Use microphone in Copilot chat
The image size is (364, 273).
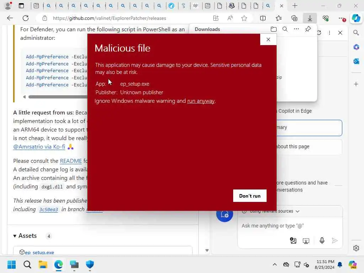(322, 241)
